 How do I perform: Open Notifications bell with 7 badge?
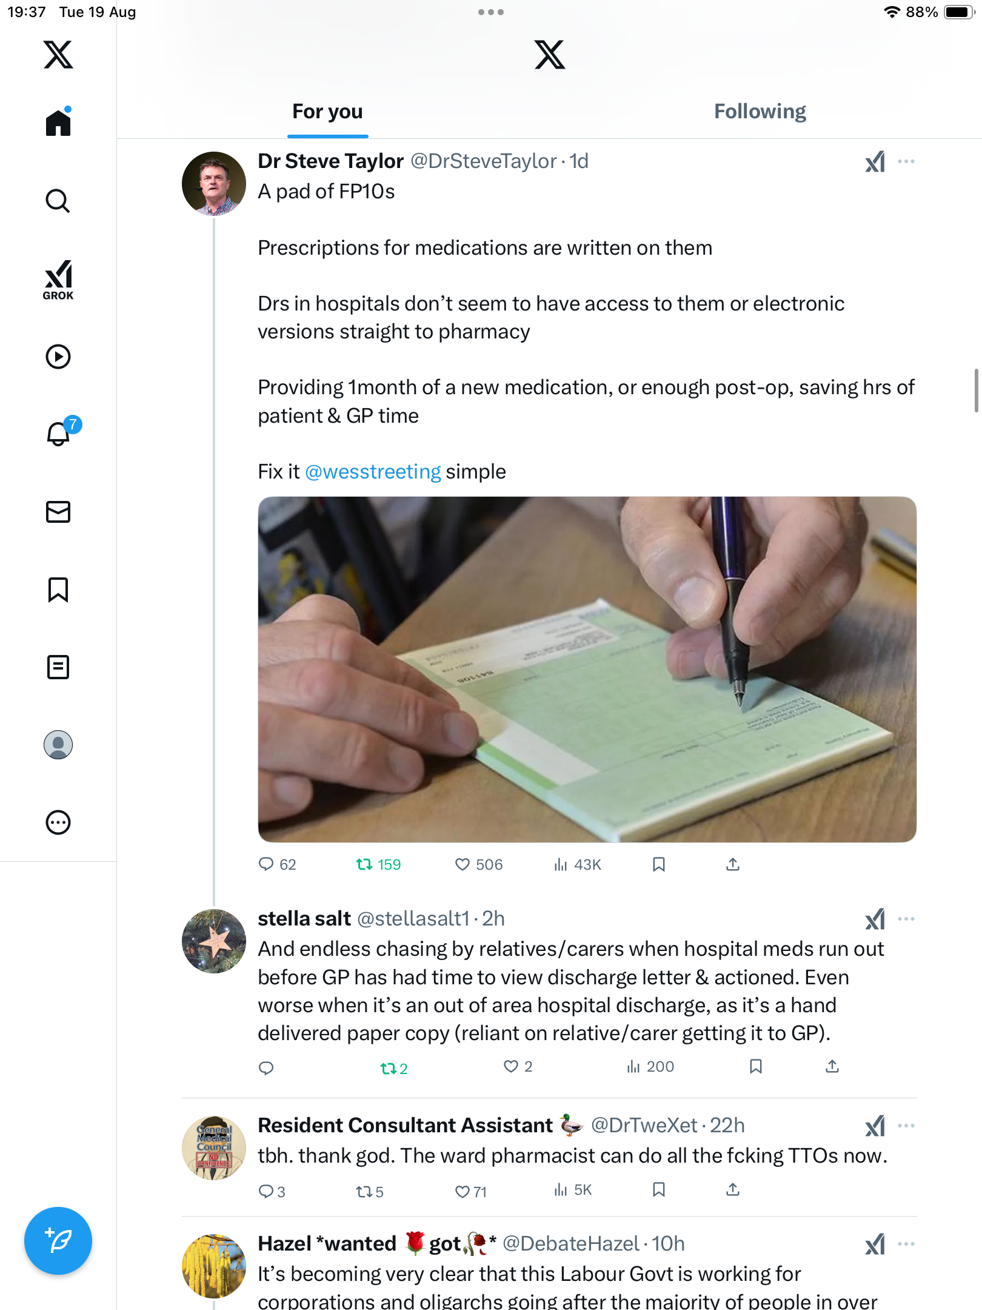(x=59, y=433)
